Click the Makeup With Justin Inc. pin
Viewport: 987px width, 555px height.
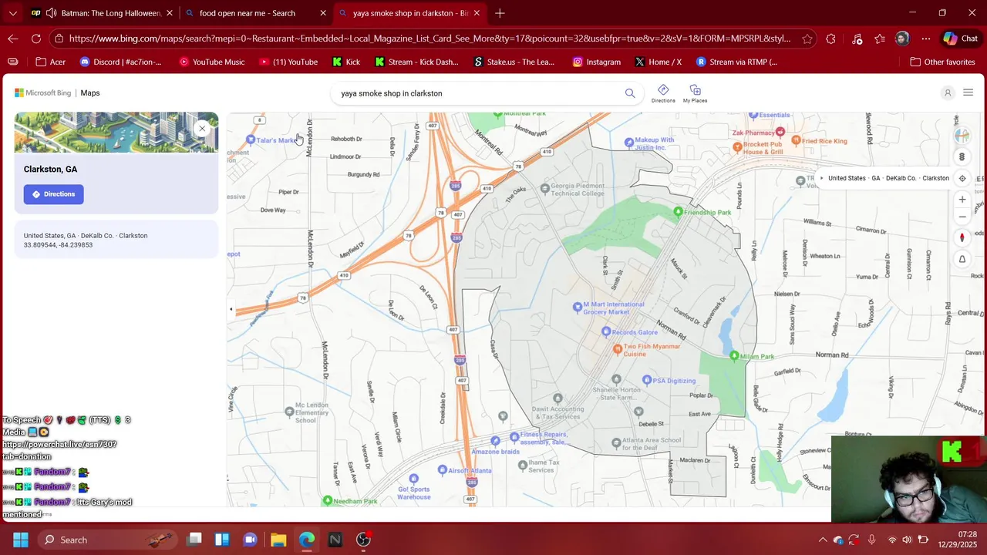629,143
